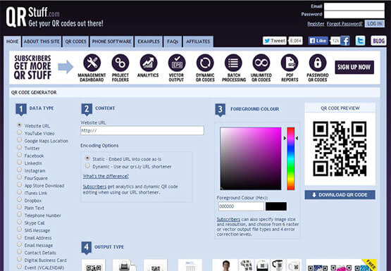Select Static embed URL encoding option

(87, 158)
